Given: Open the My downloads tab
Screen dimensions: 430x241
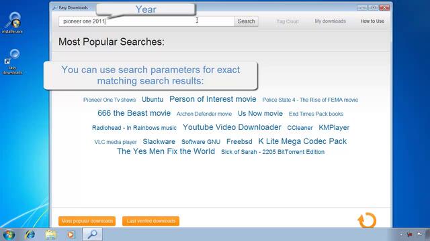Looking at the screenshot, I should point(330,21).
